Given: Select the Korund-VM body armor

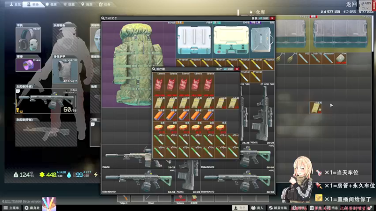Looking at the screenshot, I should 65,71.
